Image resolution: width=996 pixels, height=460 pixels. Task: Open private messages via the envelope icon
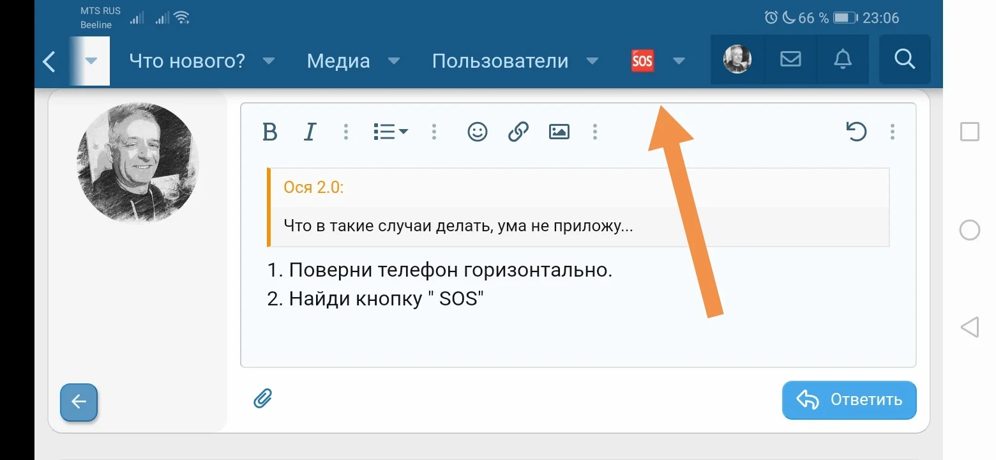tap(790, 59)
